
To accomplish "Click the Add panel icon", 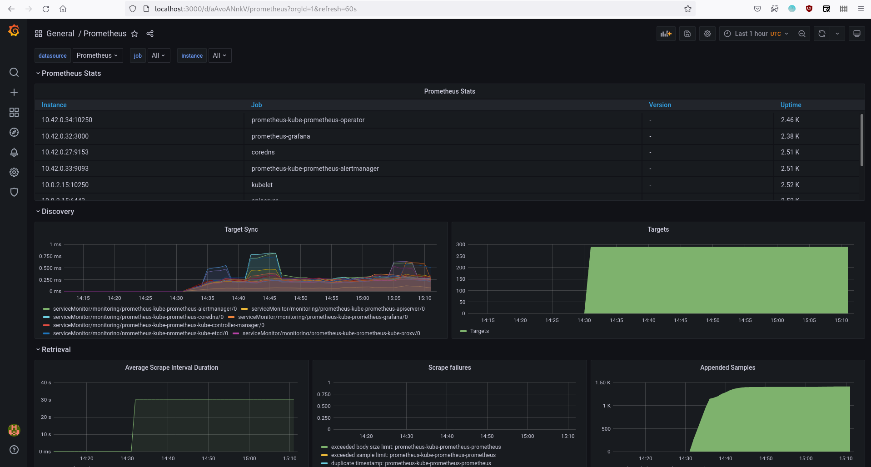I will coord(666,34).
